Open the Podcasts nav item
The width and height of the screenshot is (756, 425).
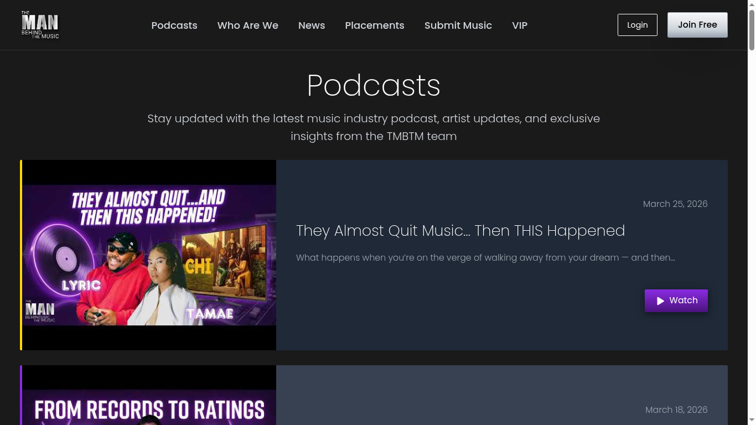pos(174,25)
